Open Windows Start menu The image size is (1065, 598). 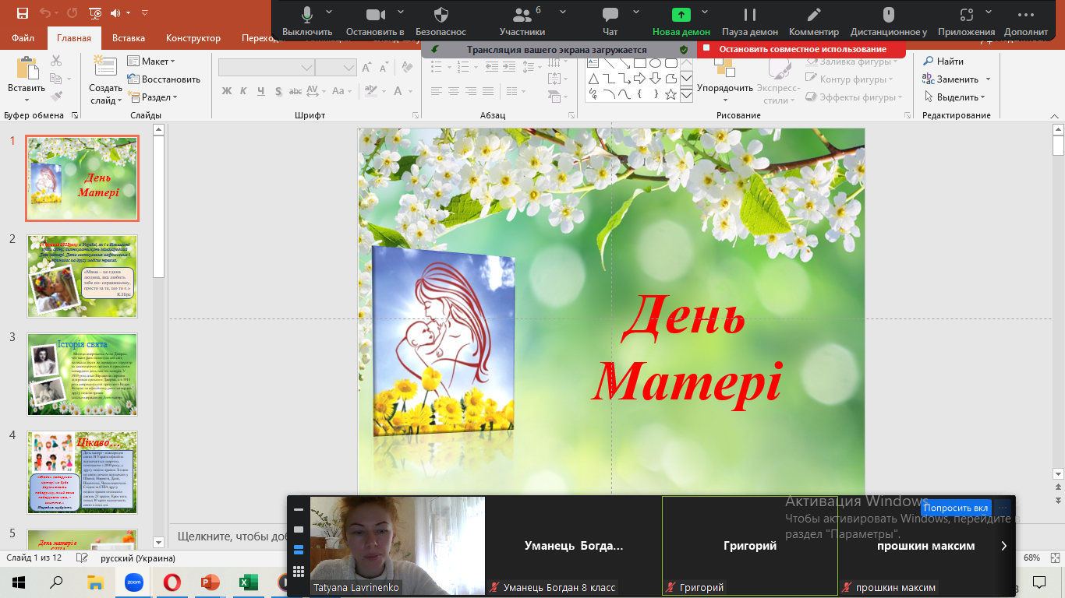point(18,582)
